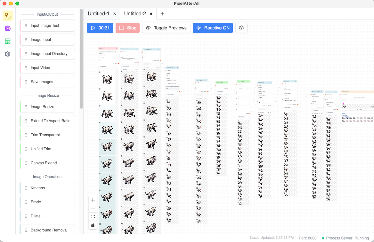Grab the drag handle on Dilate item
The height and width of the screenshot is (242, 374).
26,216
